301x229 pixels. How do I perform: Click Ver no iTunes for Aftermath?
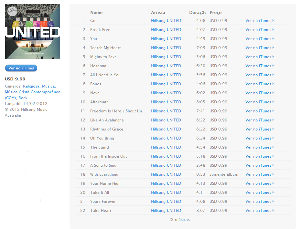260,102
